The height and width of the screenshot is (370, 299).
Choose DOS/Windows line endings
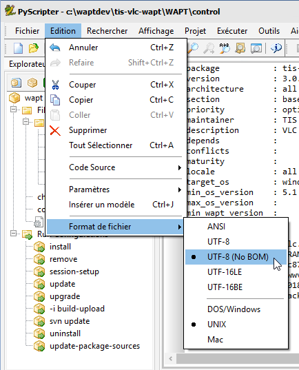click(x=236, y=309)
